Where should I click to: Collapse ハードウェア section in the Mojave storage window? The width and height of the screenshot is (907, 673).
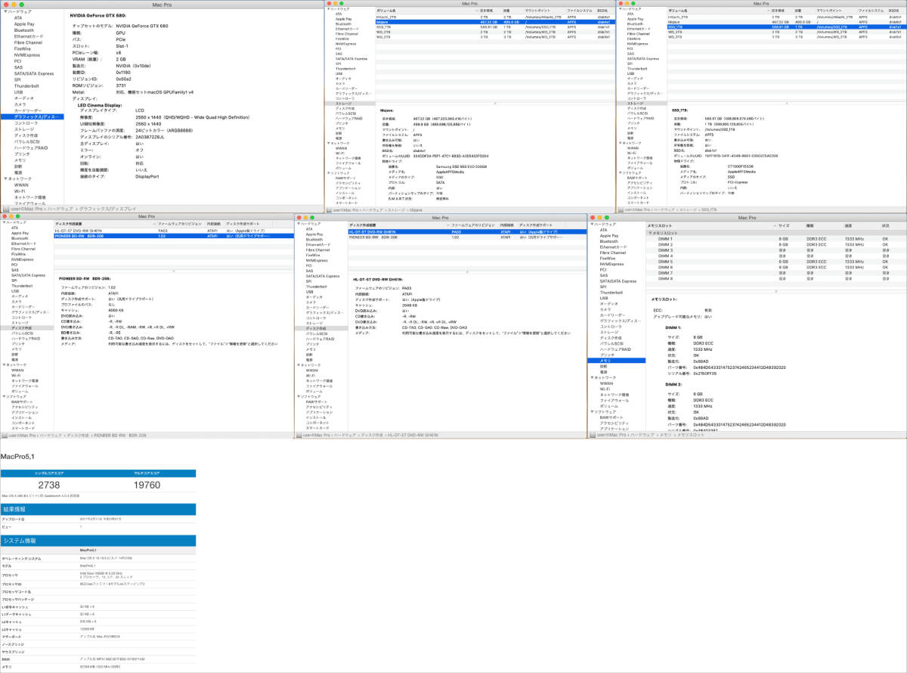click(x=327, y=9)
